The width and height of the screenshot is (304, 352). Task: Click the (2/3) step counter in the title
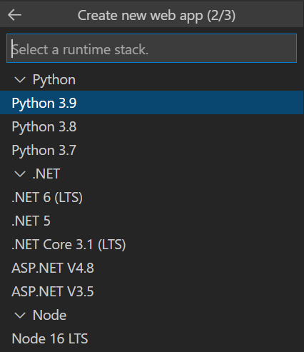(x=221, y=16)
